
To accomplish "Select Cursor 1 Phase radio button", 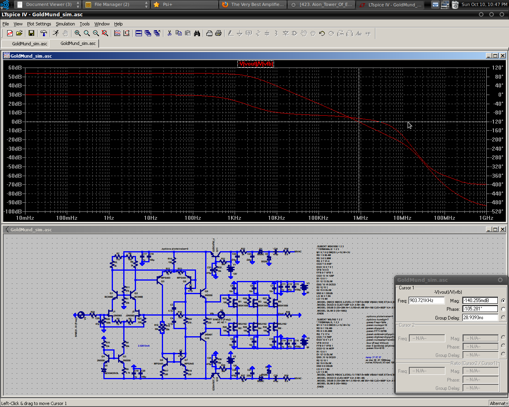I will tap(503, 309).
